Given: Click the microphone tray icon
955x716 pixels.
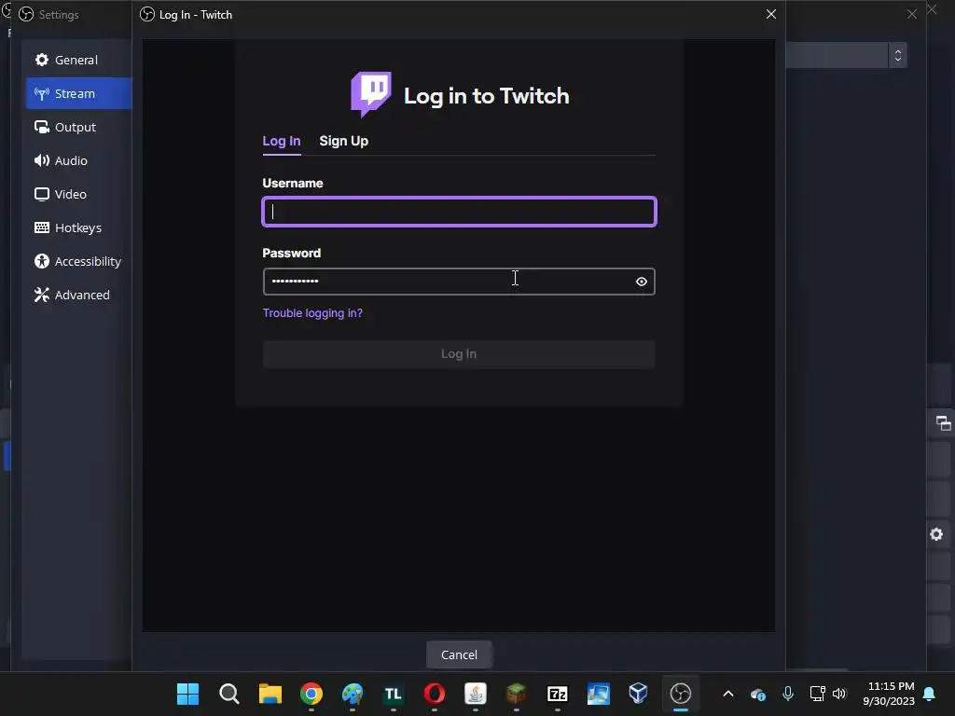Looking at the screenshot, I should [787, 694].
